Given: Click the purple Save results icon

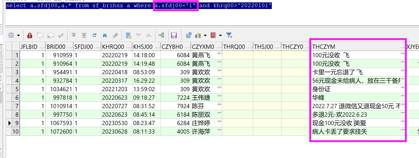Looking at the screenshot, I should [174, 35].
